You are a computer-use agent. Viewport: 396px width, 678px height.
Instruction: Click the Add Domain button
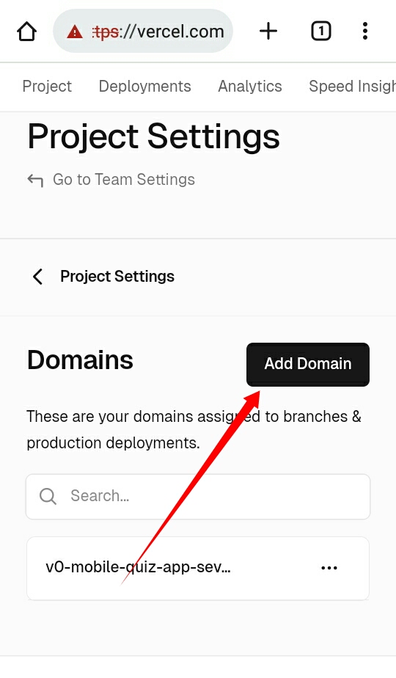pyautogui.click(x=308, y=365)
